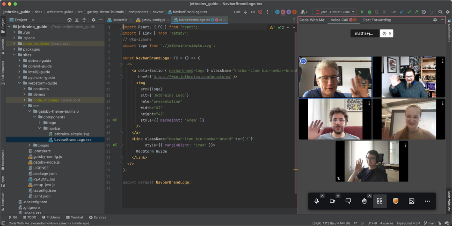
Task: Open IDE settings gear in top toolbar
Action: tap(448, 12)
